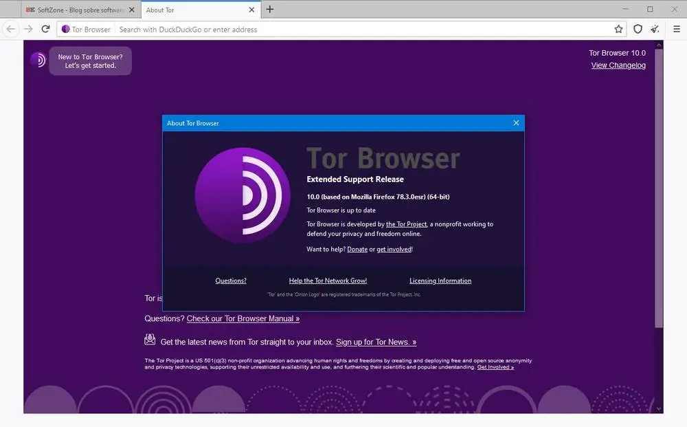
Task: Click the vertical scrollbar thumb
Action: (x=659, y=188)
